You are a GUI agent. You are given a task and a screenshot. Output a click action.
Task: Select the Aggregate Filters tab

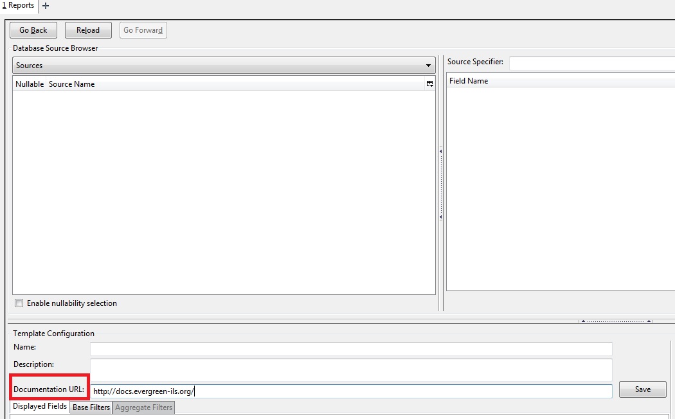click(143, 407)
